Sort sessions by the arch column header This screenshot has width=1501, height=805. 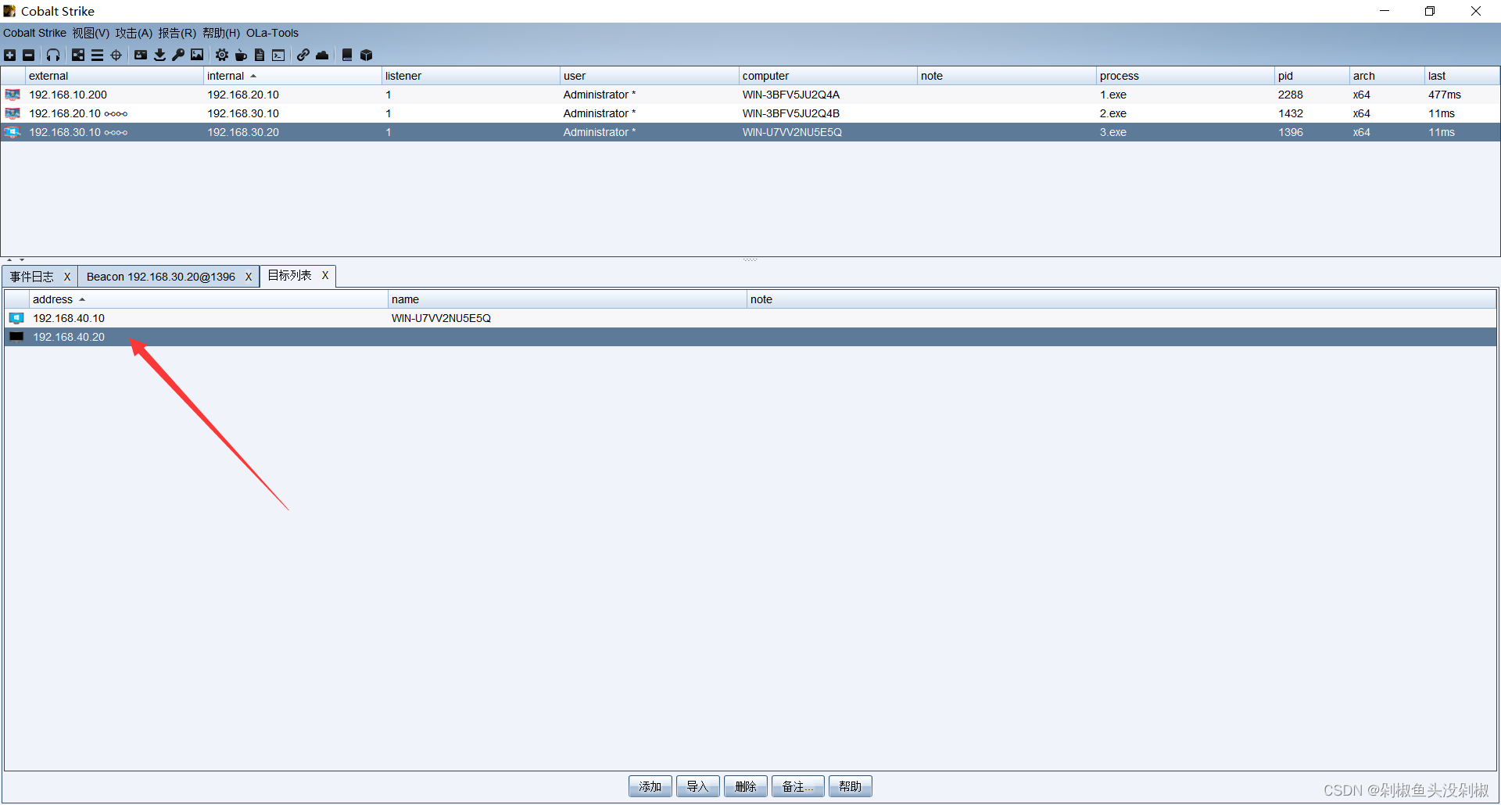coord(1387,76)
